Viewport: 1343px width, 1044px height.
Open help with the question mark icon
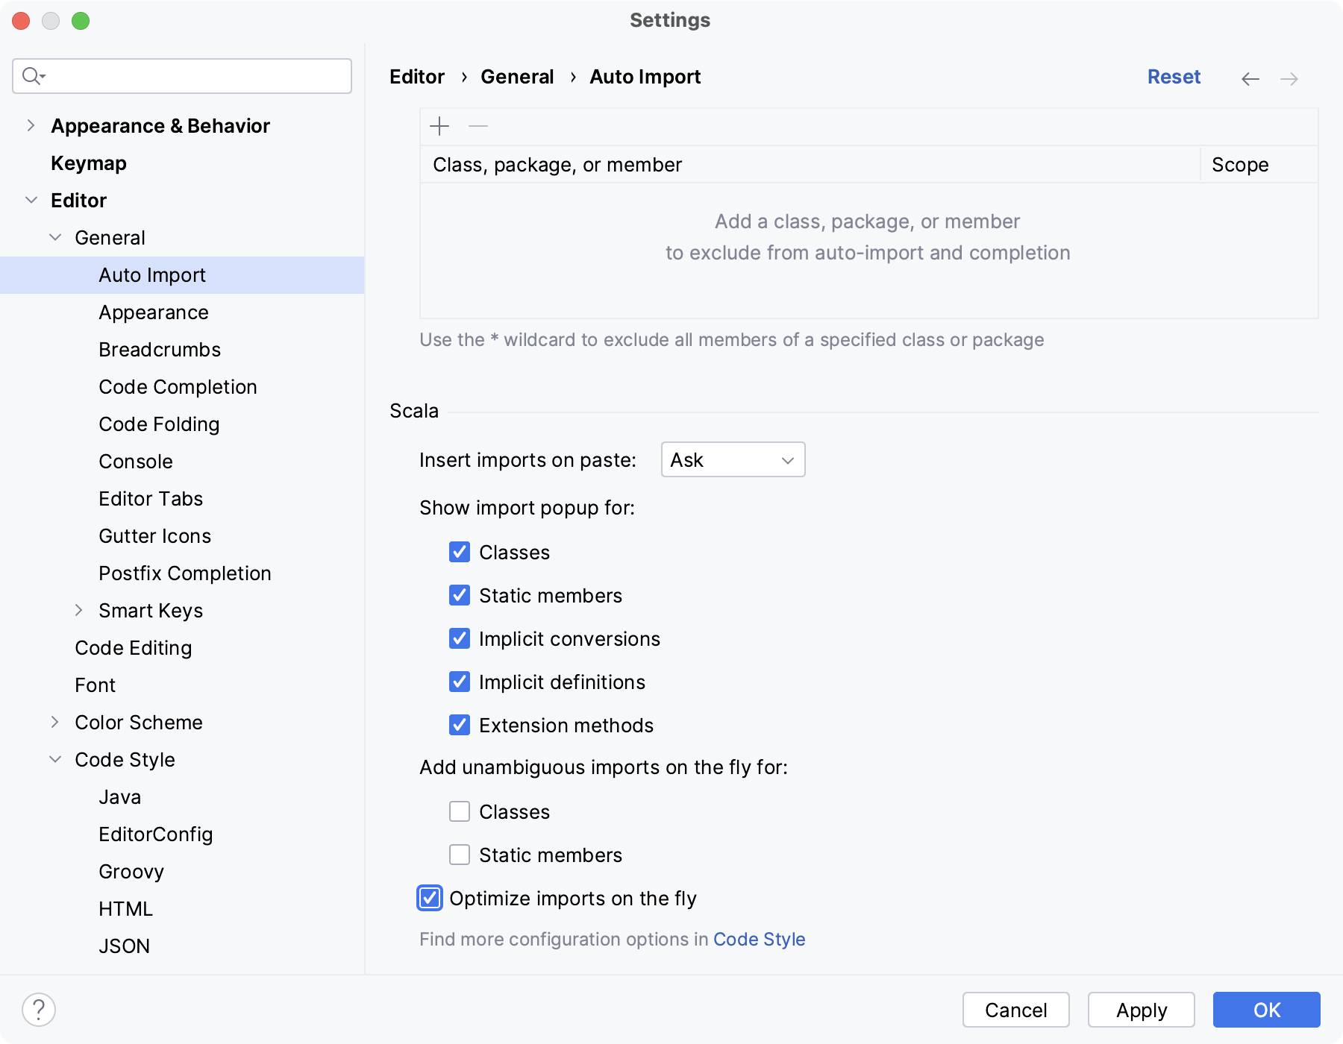pyautogui.click(x=39, y=1010)
